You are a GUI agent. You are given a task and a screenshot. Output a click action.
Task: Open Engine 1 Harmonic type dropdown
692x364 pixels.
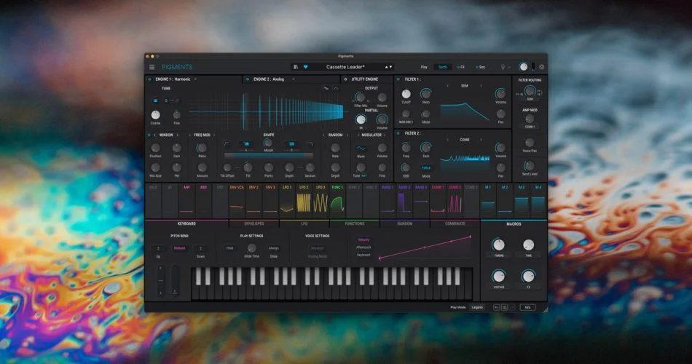point(195,79)
